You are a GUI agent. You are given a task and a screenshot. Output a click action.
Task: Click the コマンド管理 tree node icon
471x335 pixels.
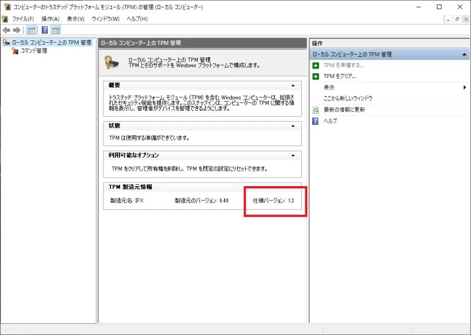(x=15, y=51)
